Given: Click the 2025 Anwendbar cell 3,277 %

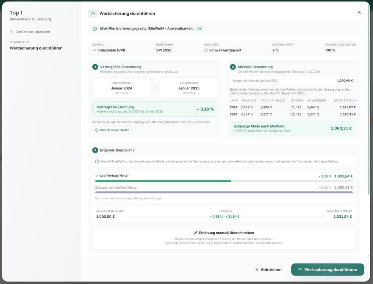Looking at the screenshot, I should click(x=313, y=115).
